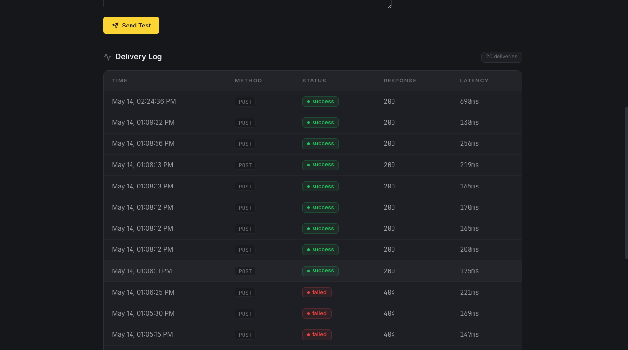The width and height of the screenshot is (628, 350).
Task: Click the Send Test button
Action: [x=131, y=25]
